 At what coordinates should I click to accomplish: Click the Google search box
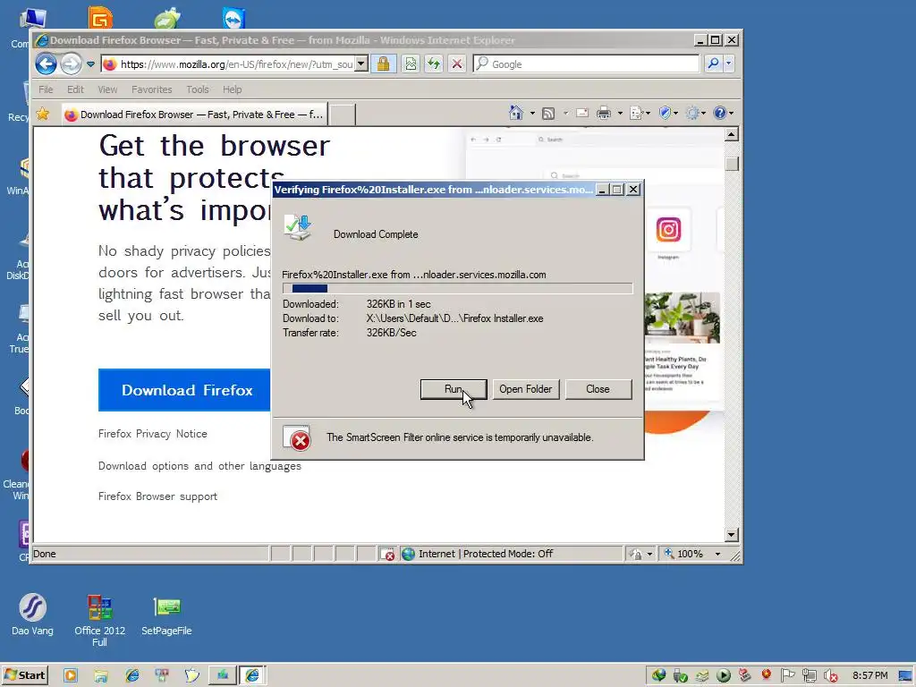pyautogui.click(x=586, y=64)
